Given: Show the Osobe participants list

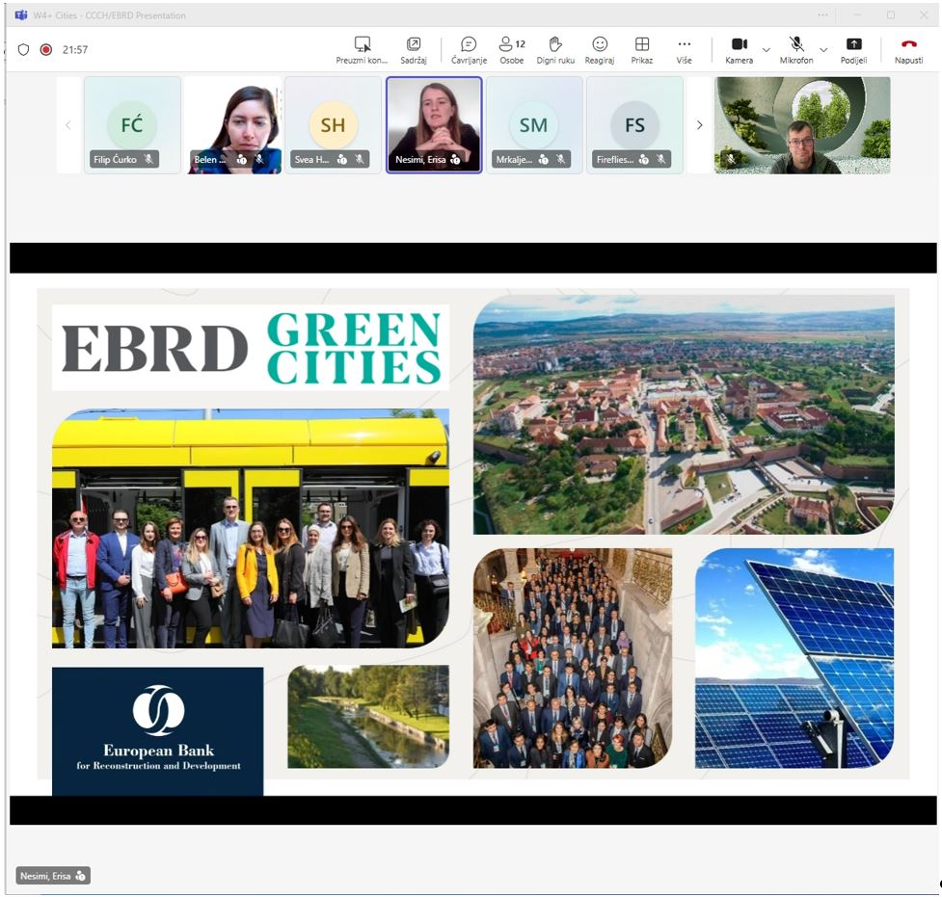Looking at the screenshot, I should pos(511,44).
